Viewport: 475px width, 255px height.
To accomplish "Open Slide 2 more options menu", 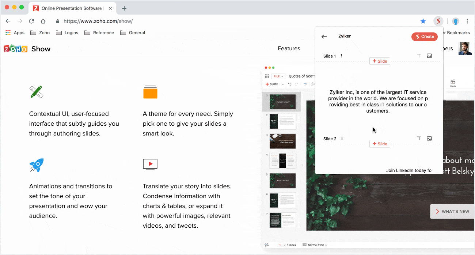I will point(342,138).
